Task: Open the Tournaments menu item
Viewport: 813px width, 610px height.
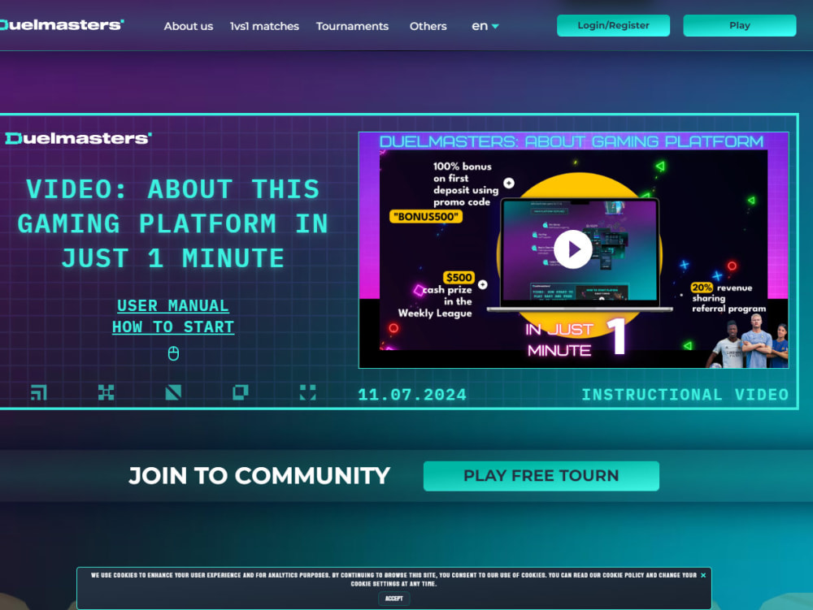Action: pos(352,26)
